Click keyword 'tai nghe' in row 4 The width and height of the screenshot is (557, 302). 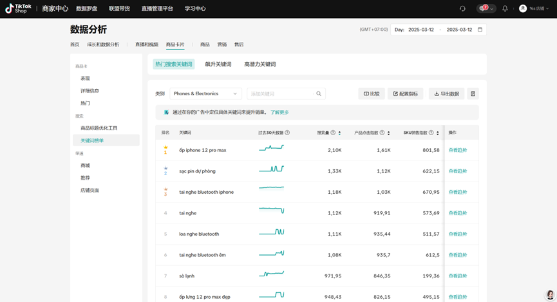coord(188,213)
